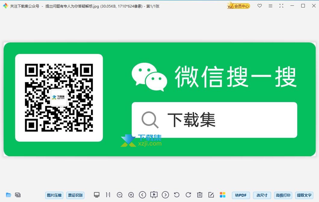Open the 会员中心 VIP center
The width and height of the screenshot is (319, 202).
pos(239,6)
